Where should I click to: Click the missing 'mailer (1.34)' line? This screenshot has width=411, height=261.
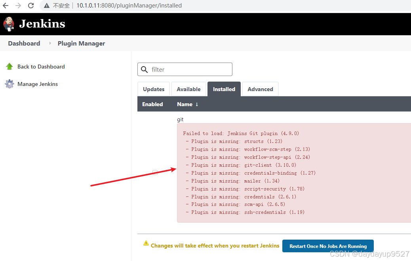[x=232, y=181]
